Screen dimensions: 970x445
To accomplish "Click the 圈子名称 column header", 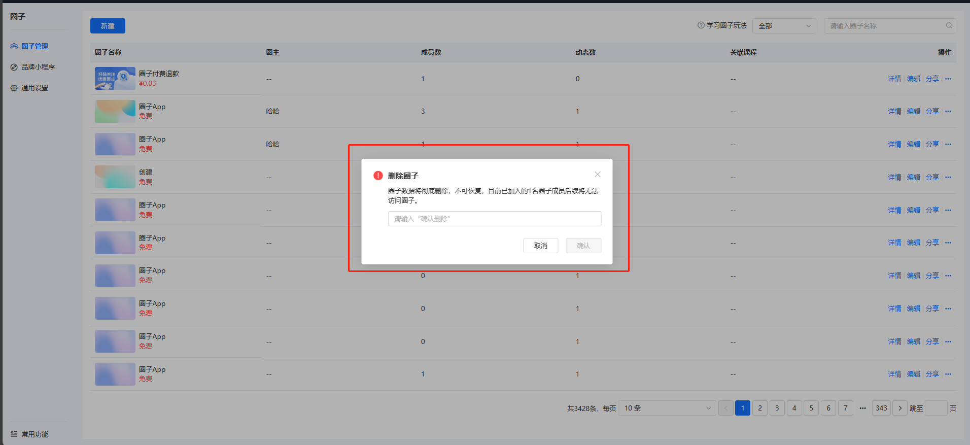I will point(108,52).
